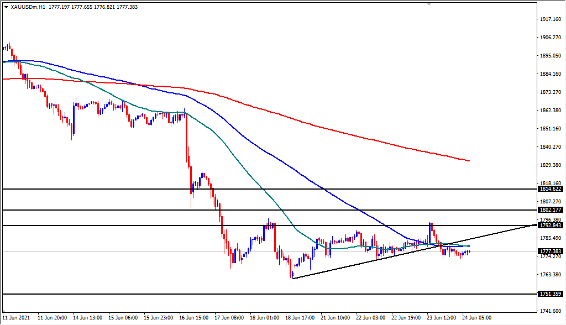Click the 1741.600 price scale value

[551, 311]
